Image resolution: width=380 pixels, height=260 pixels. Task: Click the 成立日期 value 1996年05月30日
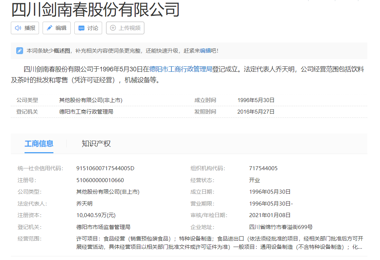[x=270, y=192]
